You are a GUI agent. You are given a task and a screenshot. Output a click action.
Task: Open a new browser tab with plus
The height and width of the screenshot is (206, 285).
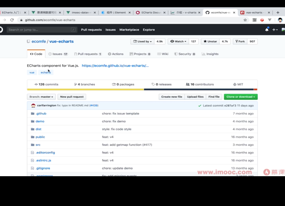[x=278, y=13]
